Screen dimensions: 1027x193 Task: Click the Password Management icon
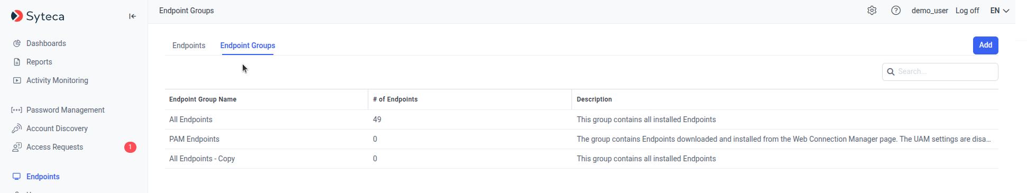17,110
